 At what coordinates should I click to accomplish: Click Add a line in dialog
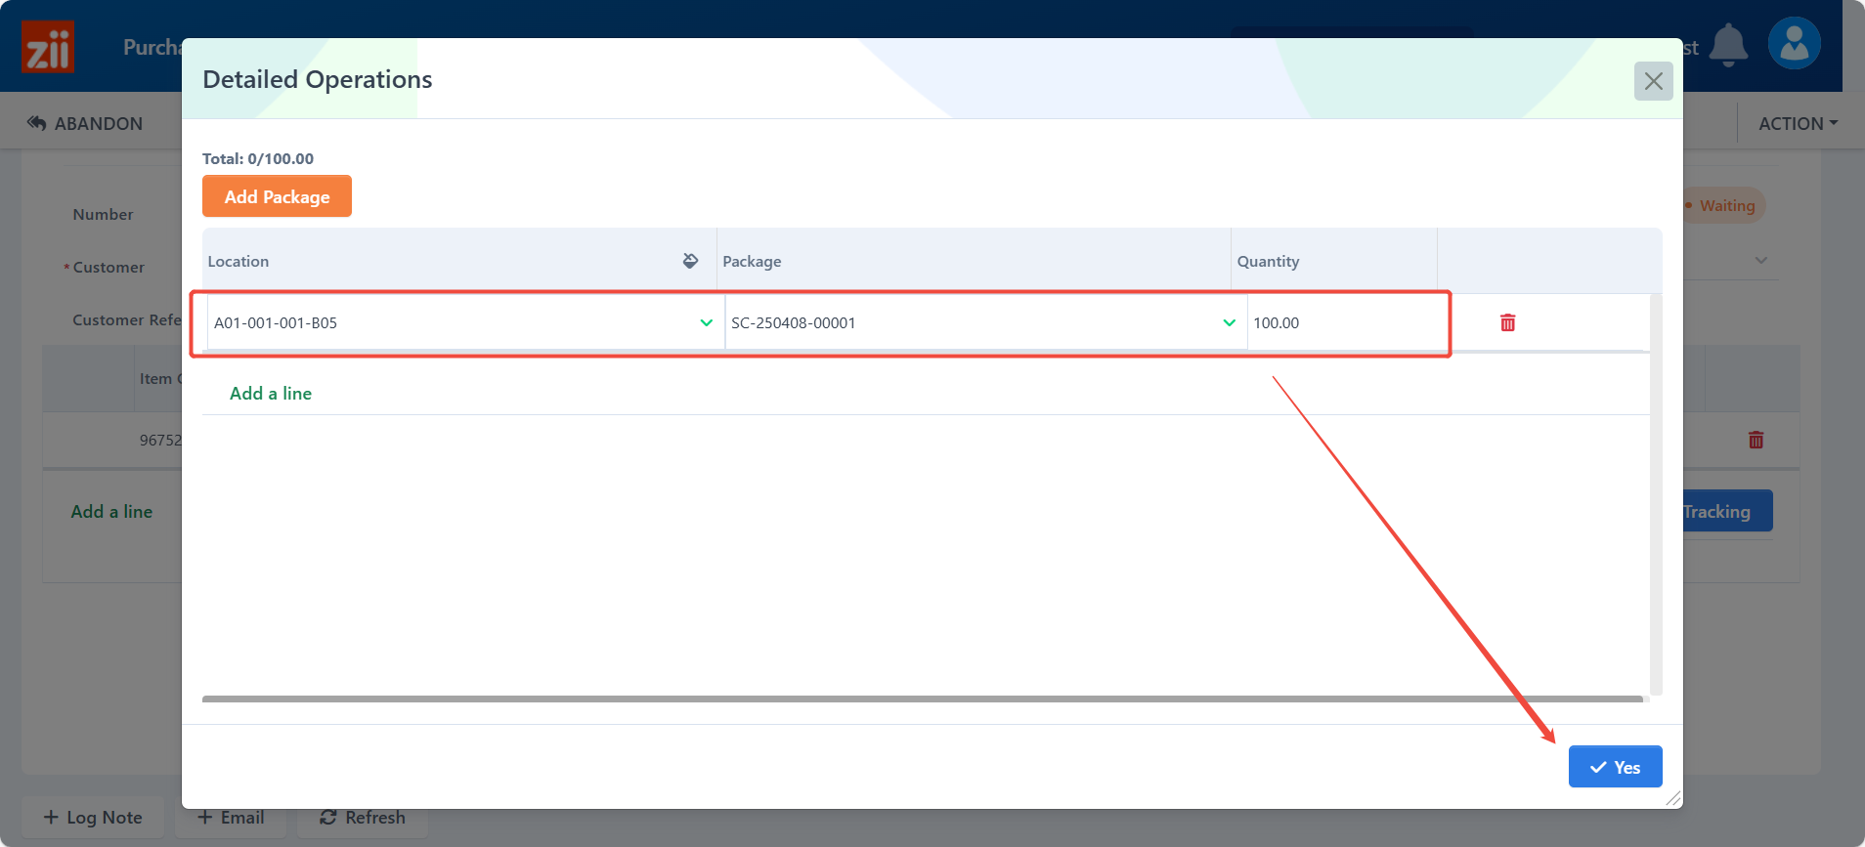pos(271,393)
